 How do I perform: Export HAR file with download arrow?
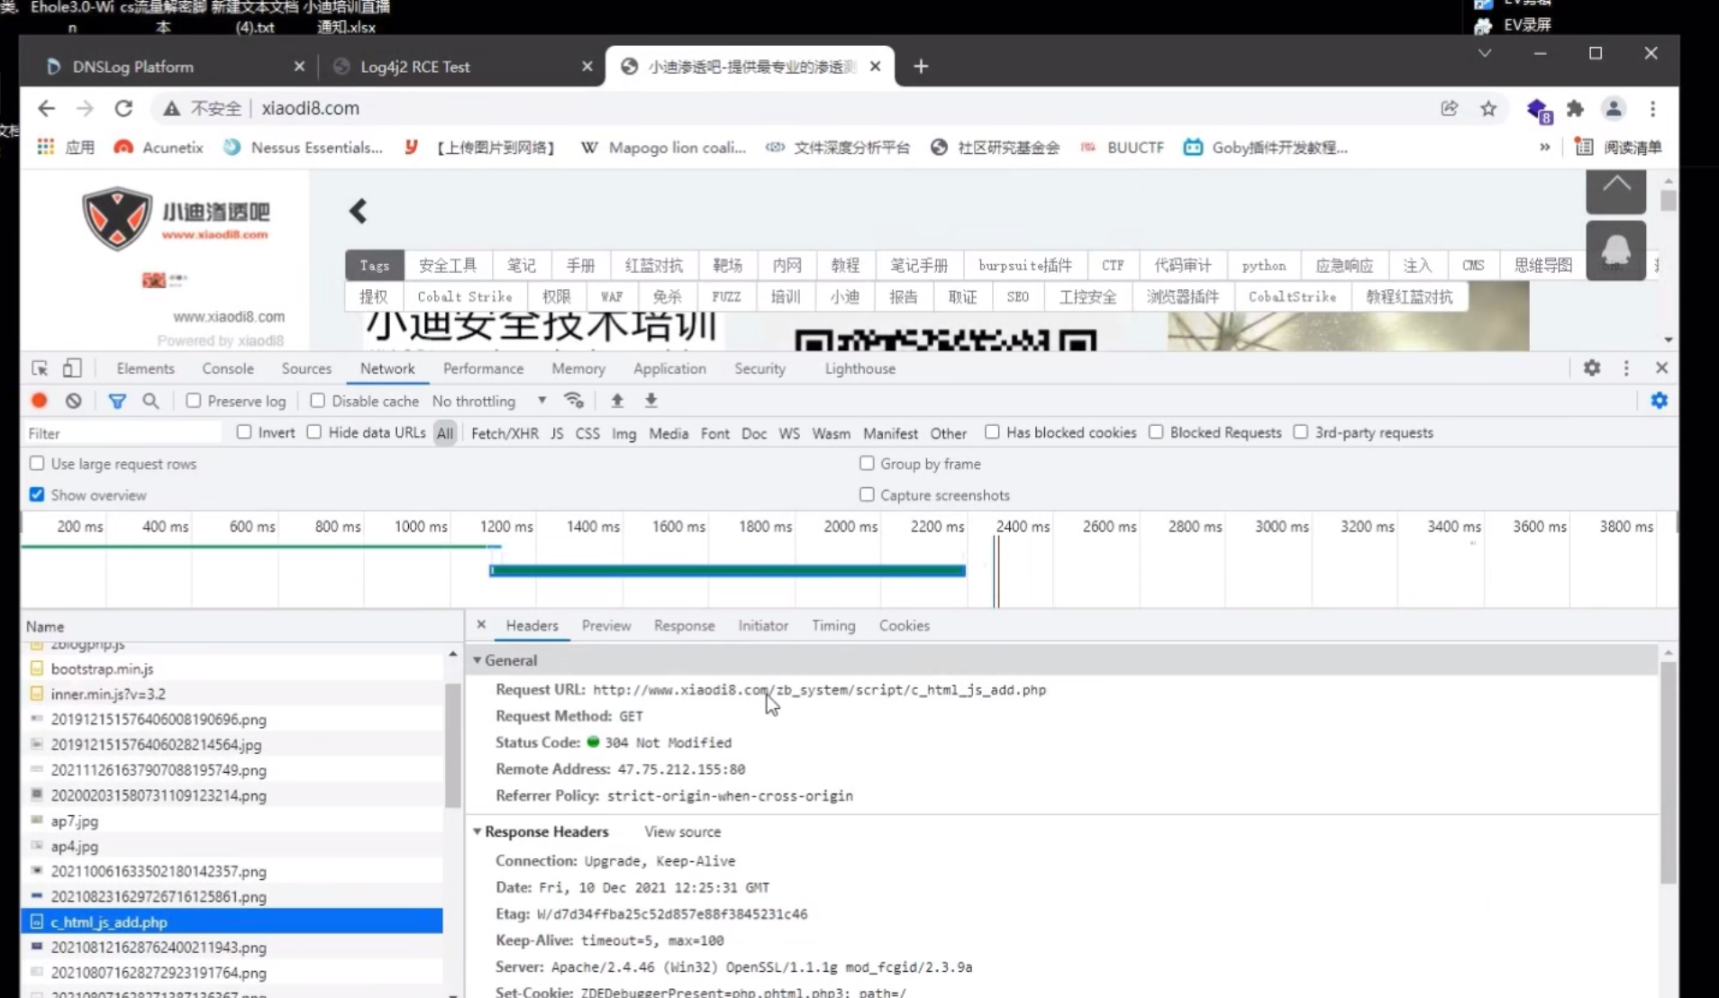click(651, 401)
